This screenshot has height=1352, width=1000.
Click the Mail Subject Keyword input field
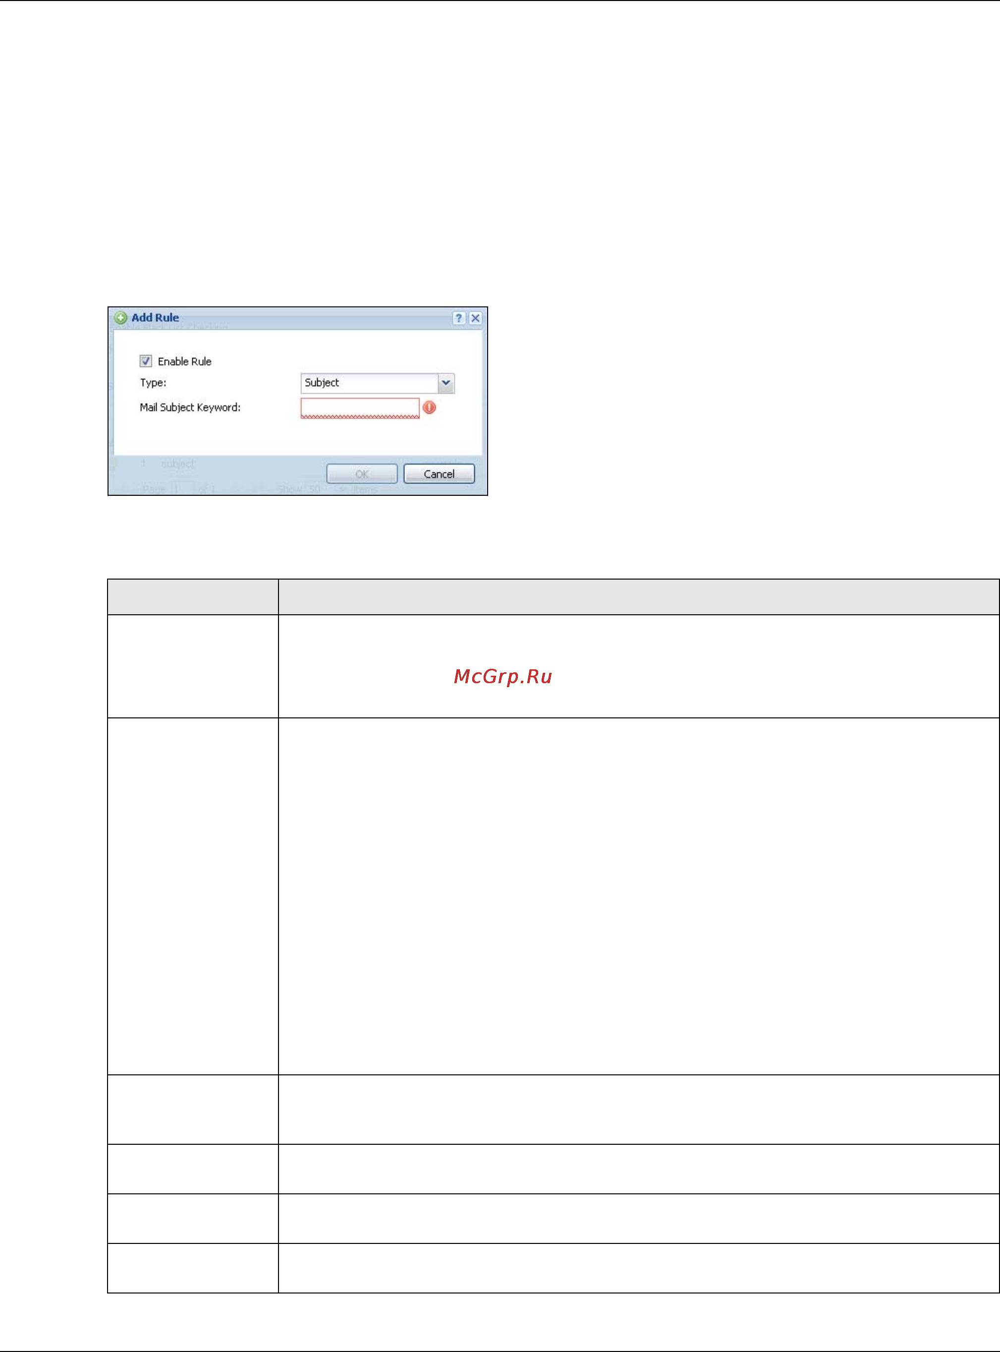360,408
